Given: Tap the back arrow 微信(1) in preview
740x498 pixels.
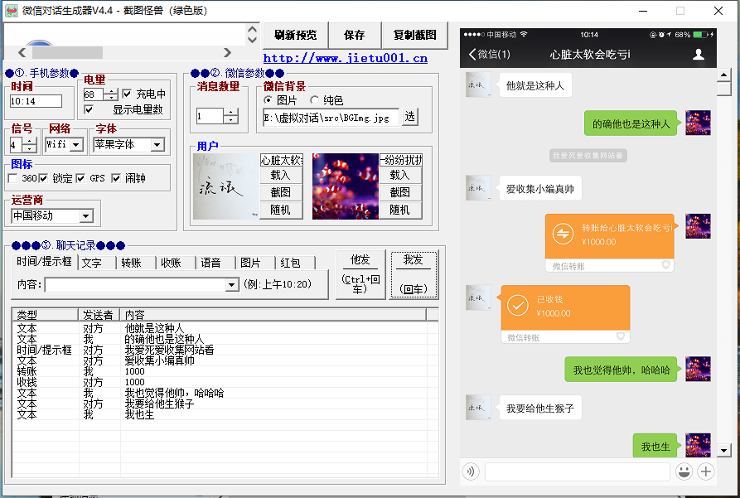Looking at the screenshot, I should pyautogui.click(x=490, y=55).
